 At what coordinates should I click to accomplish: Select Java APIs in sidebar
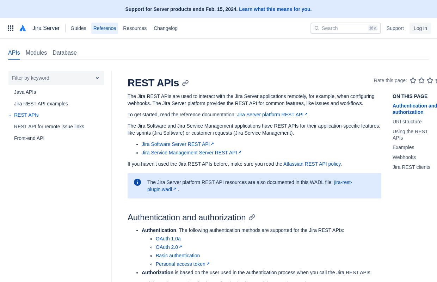25,92
